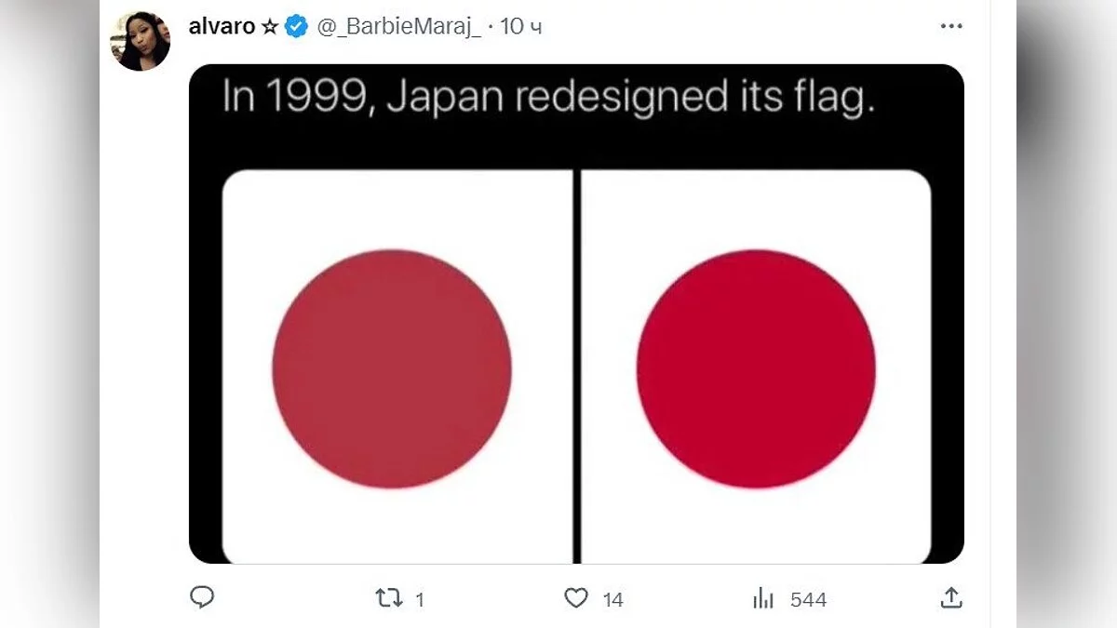Click the "In 1999, Japan redesigned its flag." caption
The height and width of the screenshot is (628, 1117).
pyautogui.click(x=549, y=97)
